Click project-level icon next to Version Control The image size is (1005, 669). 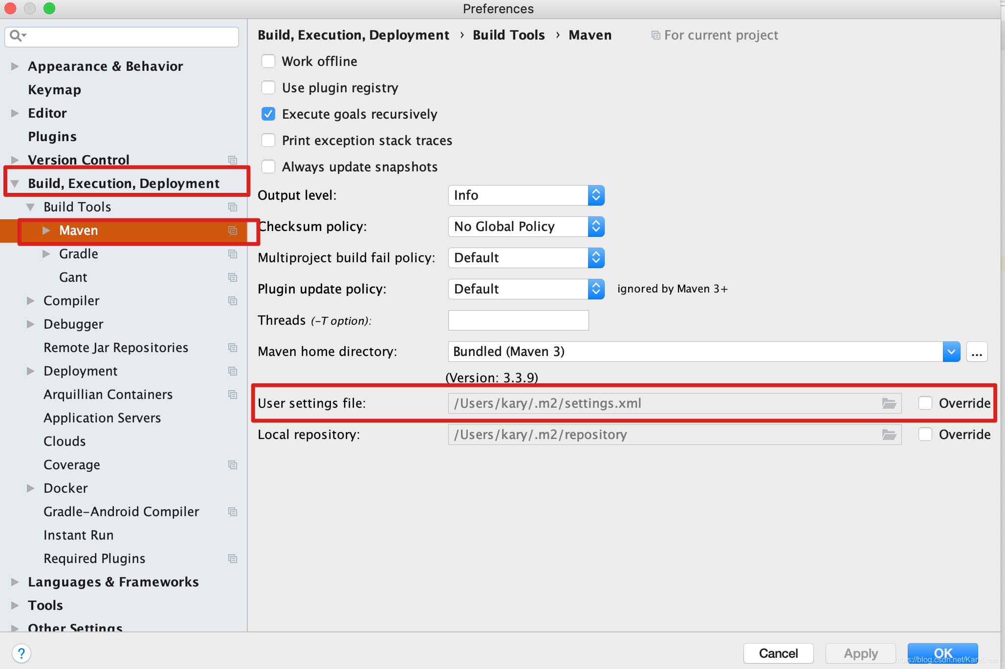pos(233,160)
